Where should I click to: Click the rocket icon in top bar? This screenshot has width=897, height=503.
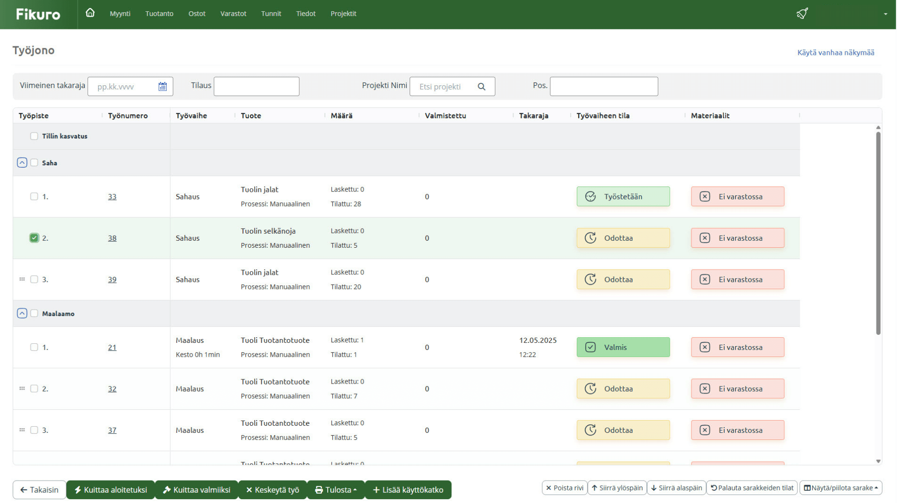coord(802,14)
